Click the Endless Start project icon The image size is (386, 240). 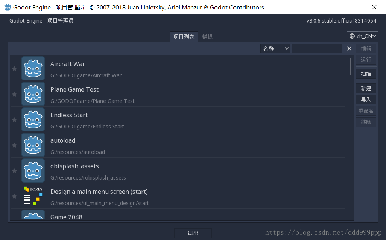33,119
